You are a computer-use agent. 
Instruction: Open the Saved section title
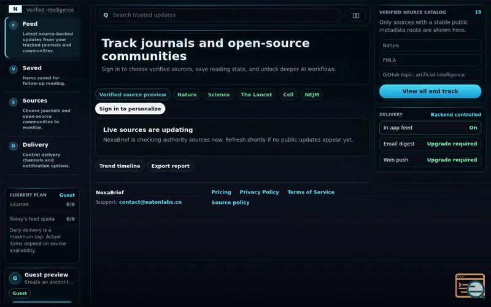[32, 68]
